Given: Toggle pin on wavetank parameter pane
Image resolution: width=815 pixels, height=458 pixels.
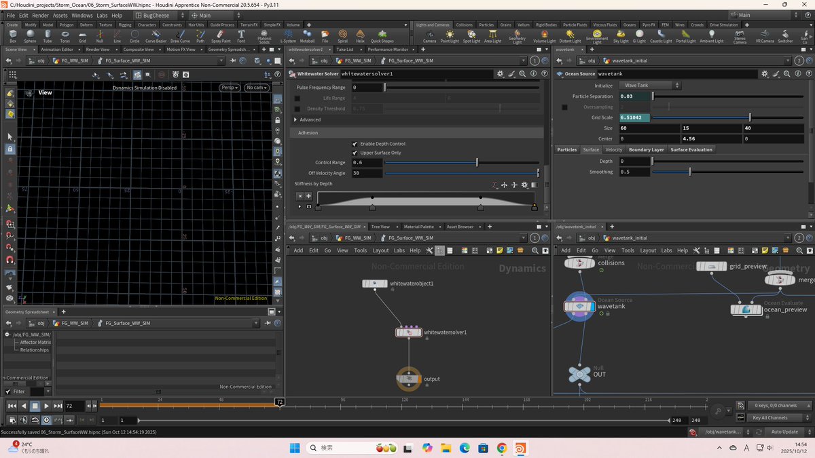Looking at the screenshot, I should pos(799,60).
